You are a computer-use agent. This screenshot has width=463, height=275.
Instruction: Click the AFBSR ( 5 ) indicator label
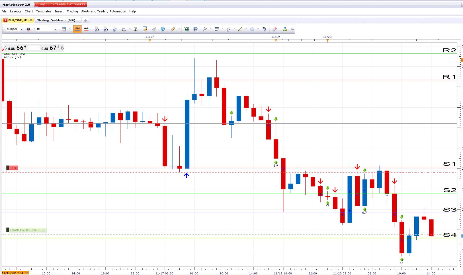[x=12, y=57]
